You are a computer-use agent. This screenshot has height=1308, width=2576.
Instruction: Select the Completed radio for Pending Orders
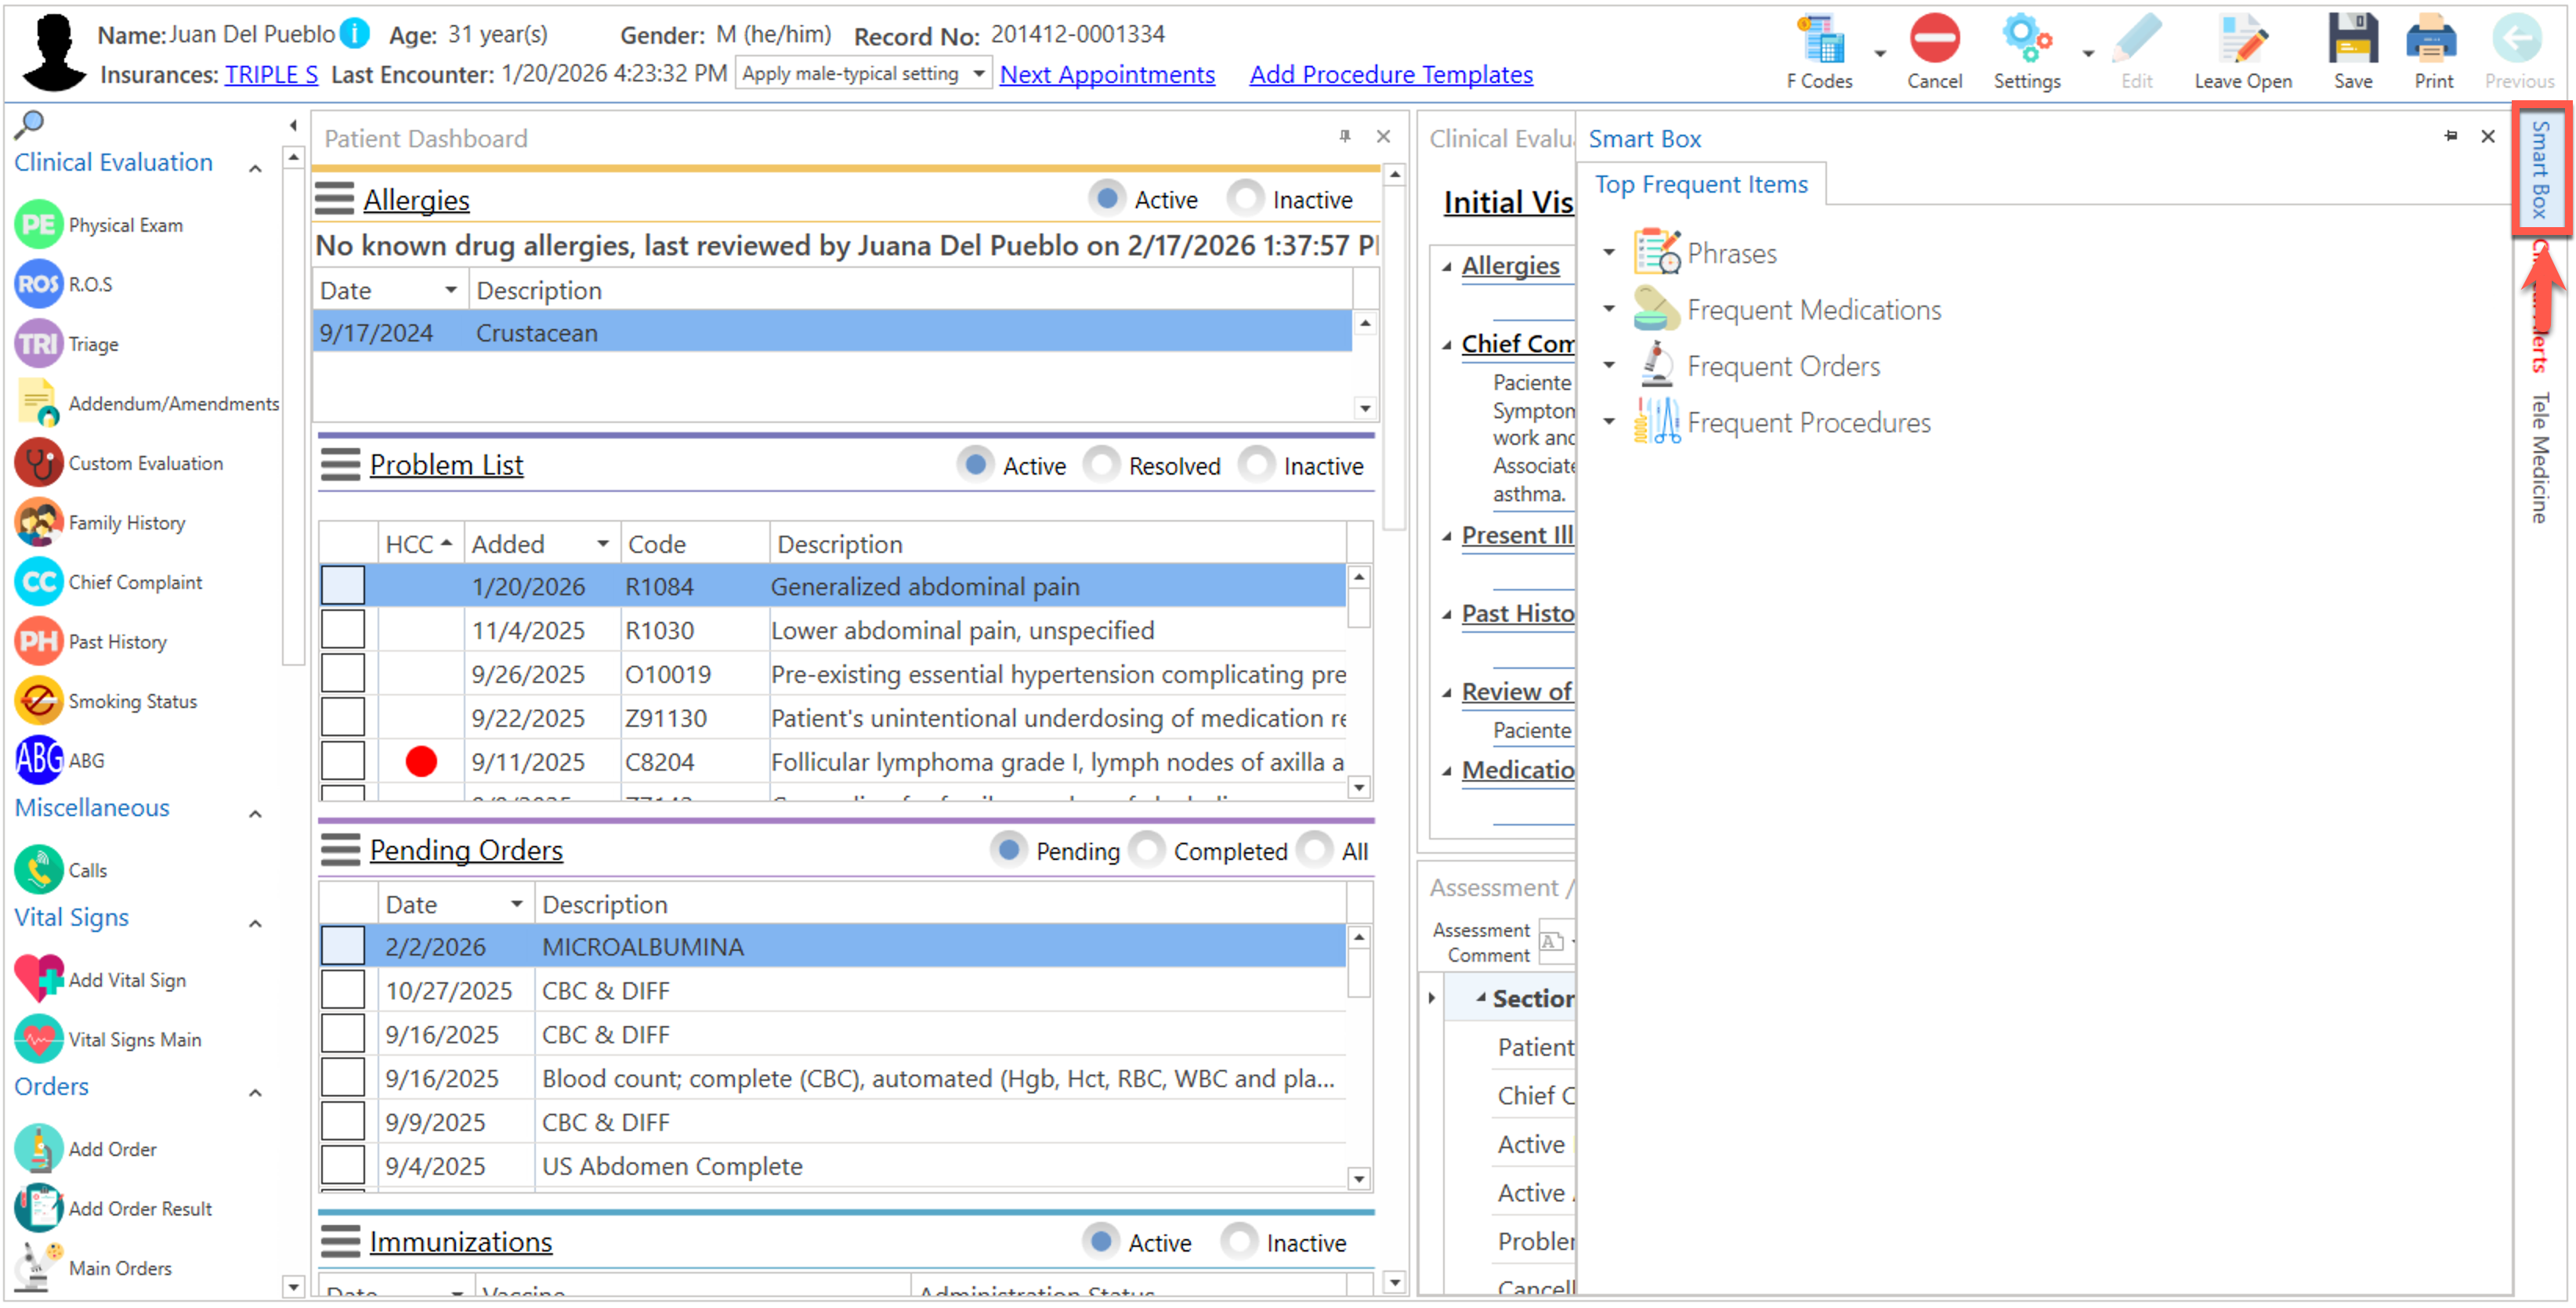[1146, 851]
